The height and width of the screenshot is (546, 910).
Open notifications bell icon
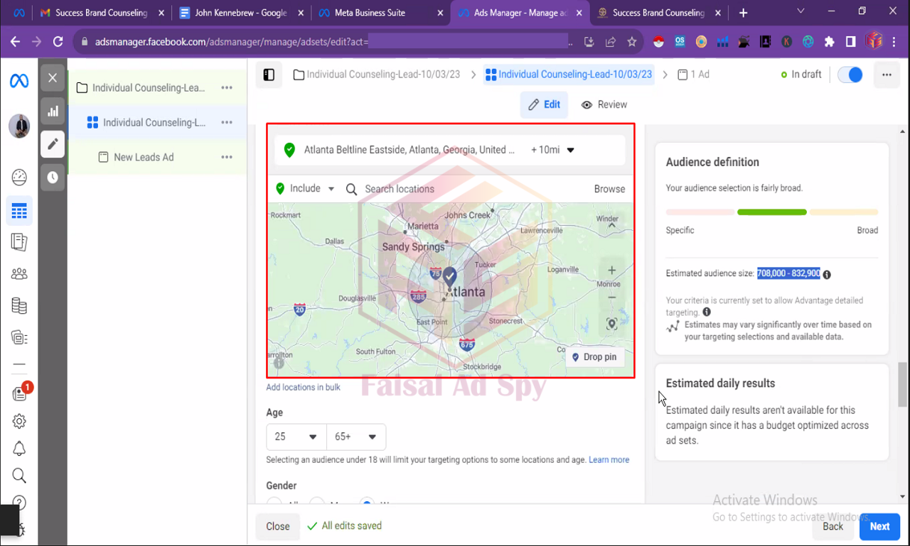click(x=19, y=449)
